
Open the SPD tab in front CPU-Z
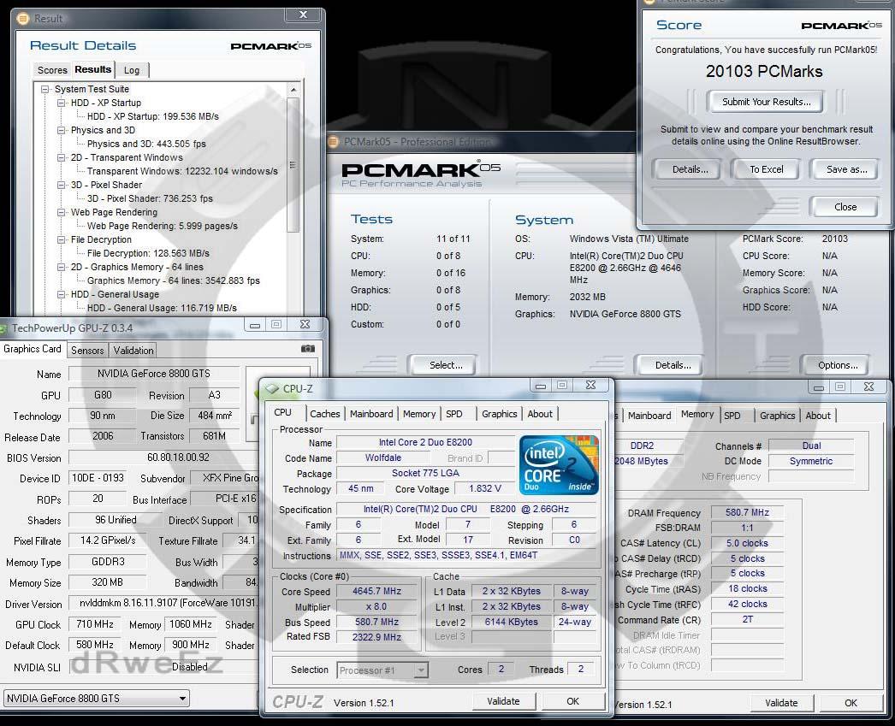[x=454, y=414]
